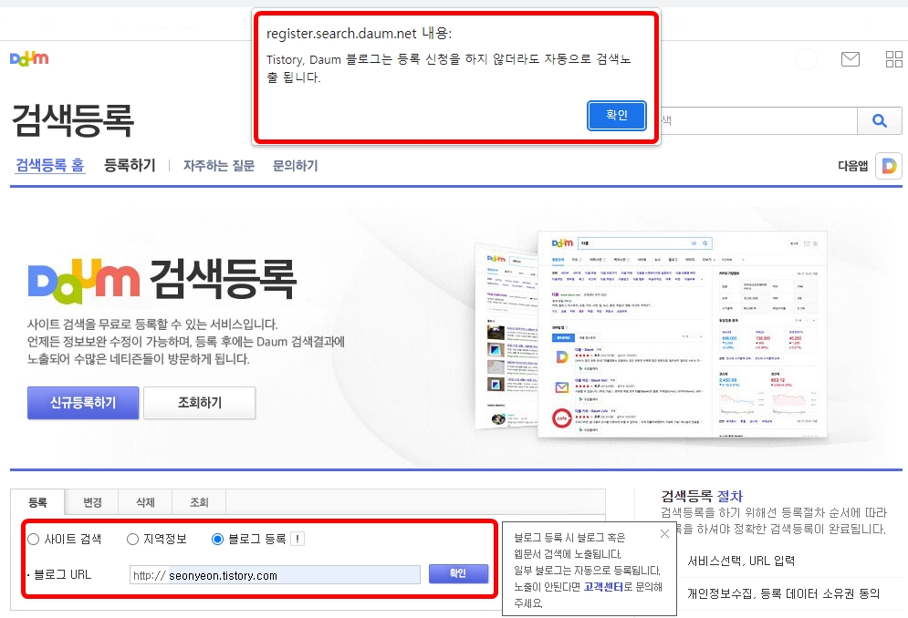Open the 고객센터 link in tooltip

pos(603,587)
